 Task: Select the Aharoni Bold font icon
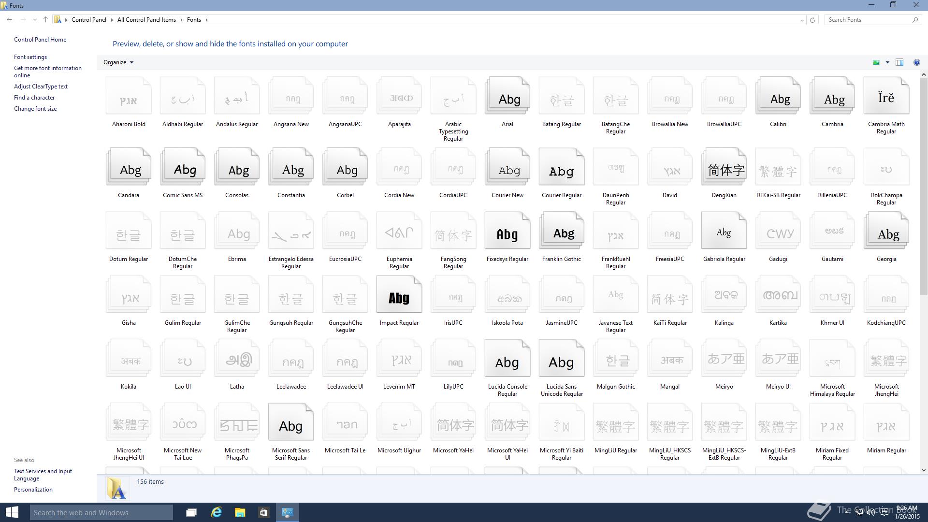(129, 96)
